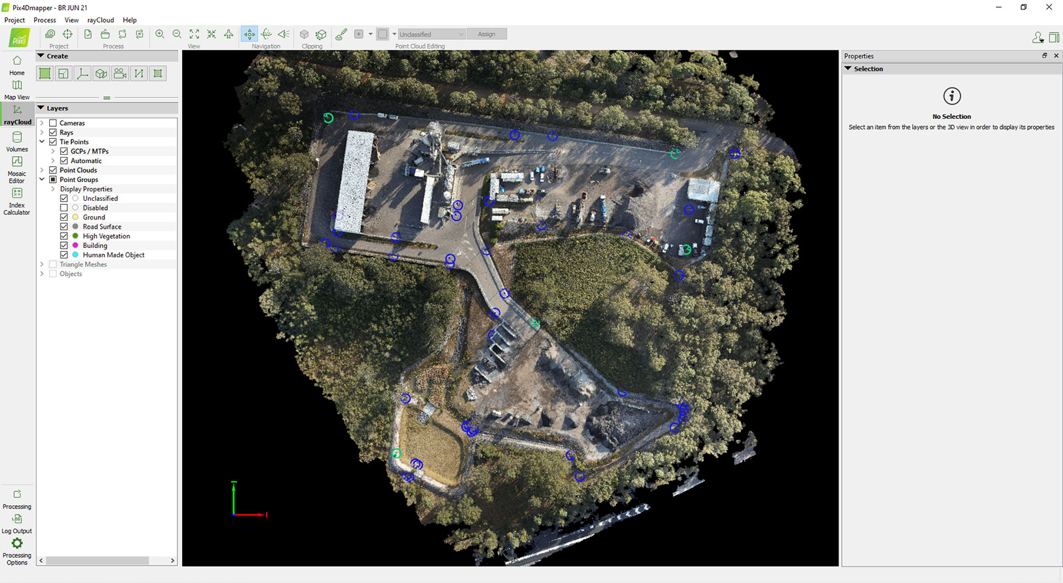Click the Assign button
Screen dimensions: 1063x583
(487, 34)
